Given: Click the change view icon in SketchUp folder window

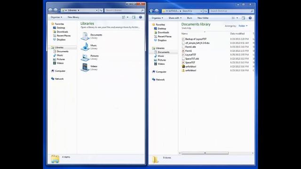Looking at the screenshot, I should (x=233, y=18).
